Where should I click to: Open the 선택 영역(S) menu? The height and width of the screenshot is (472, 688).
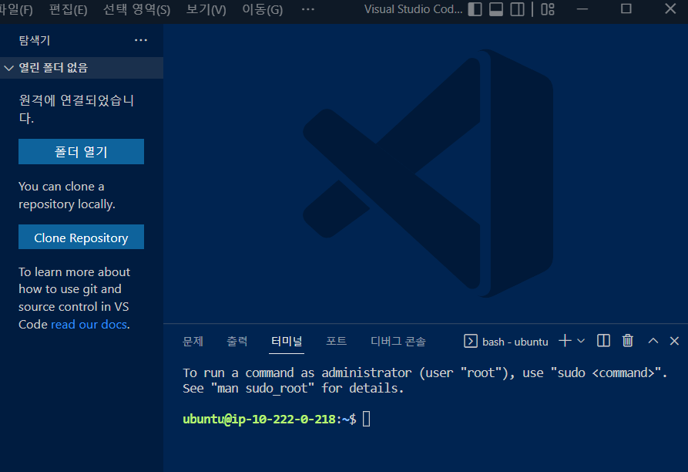(136, 10)
